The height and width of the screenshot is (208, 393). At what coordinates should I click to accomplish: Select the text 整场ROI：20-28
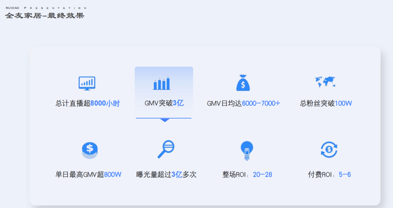tap(247, 175)
